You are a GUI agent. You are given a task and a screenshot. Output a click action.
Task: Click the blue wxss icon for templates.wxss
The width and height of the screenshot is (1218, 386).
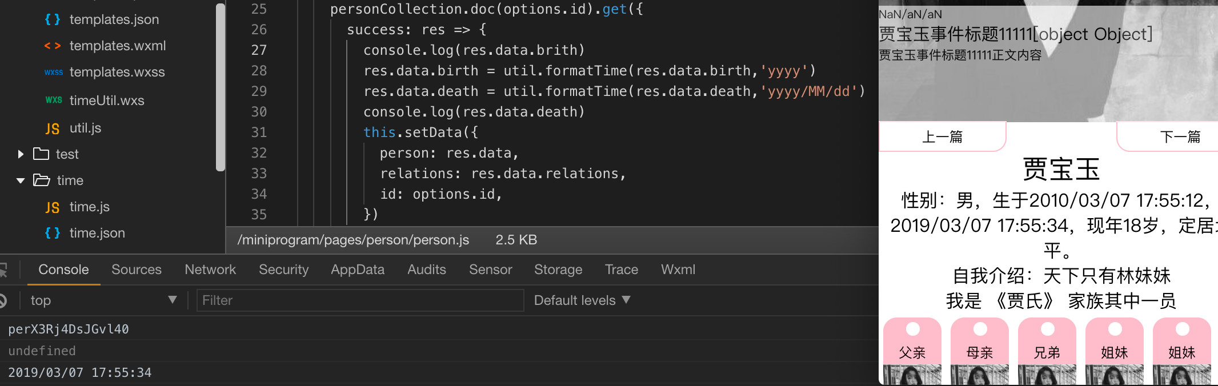tap(53, 72)
